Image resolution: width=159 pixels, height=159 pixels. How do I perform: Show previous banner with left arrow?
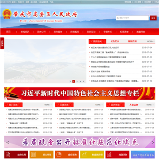pos(8,142)
